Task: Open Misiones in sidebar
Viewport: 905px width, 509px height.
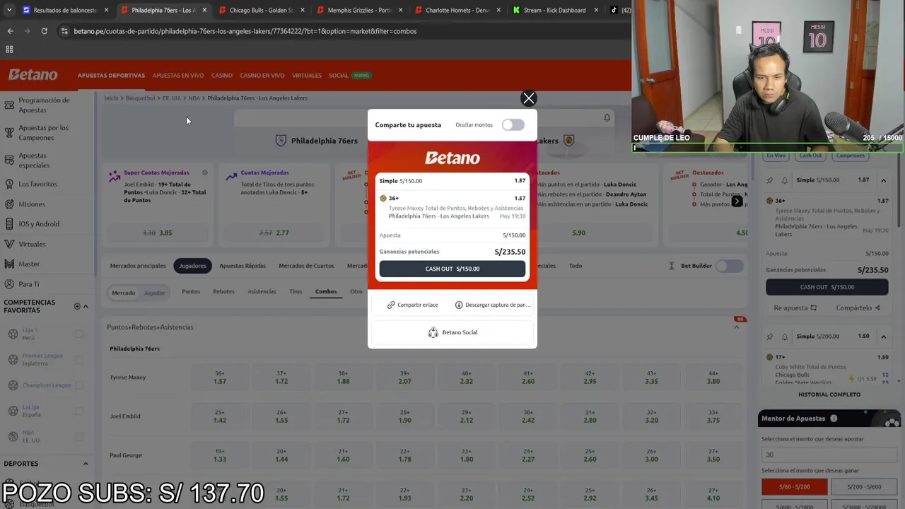Action: point(32,204)
